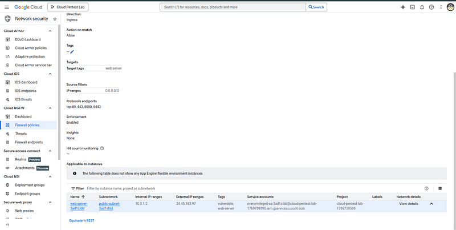Viewport: 456px width, 230px height.
Task: Open the notifications bell
Action: pos(422,7)
